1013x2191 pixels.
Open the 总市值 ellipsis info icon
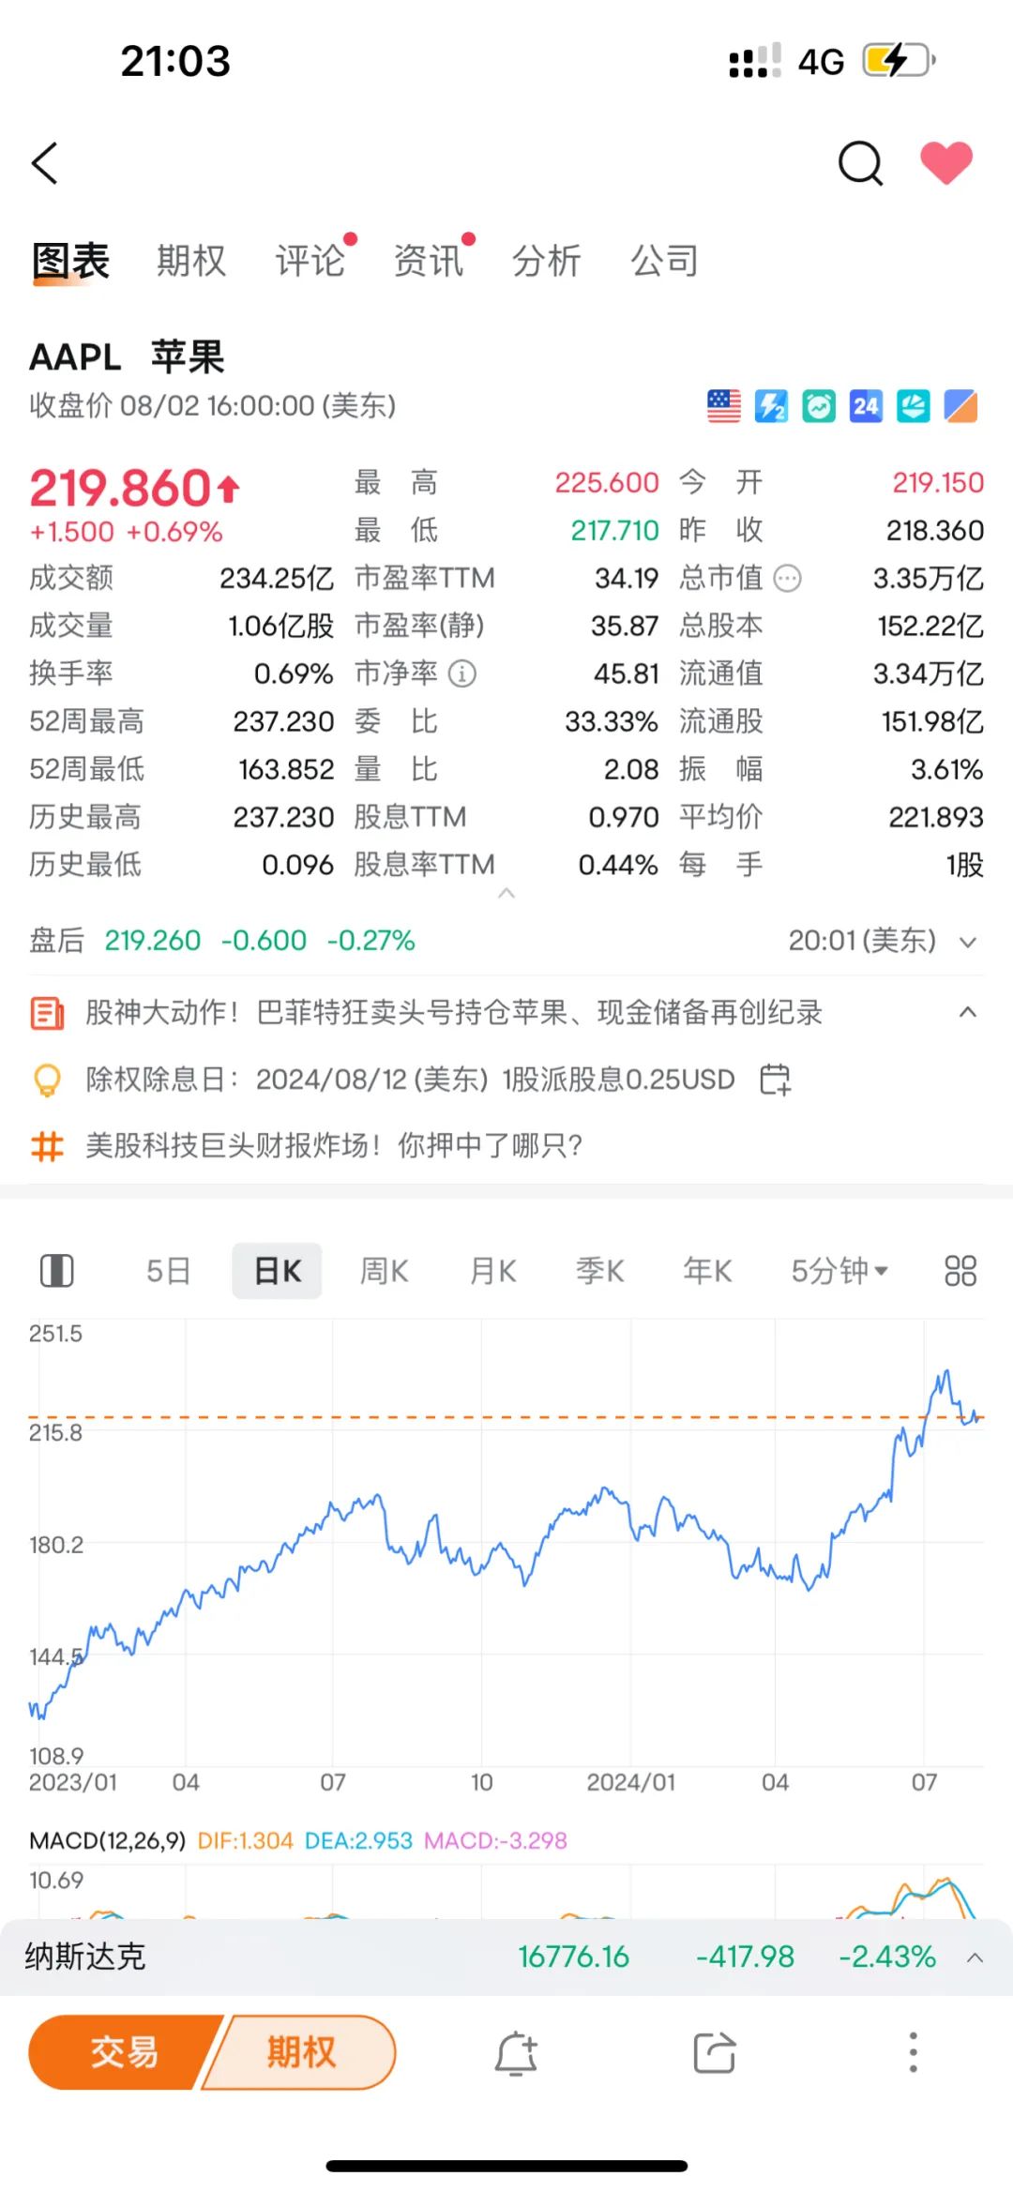pyautogui.click(x=788, y=579)
